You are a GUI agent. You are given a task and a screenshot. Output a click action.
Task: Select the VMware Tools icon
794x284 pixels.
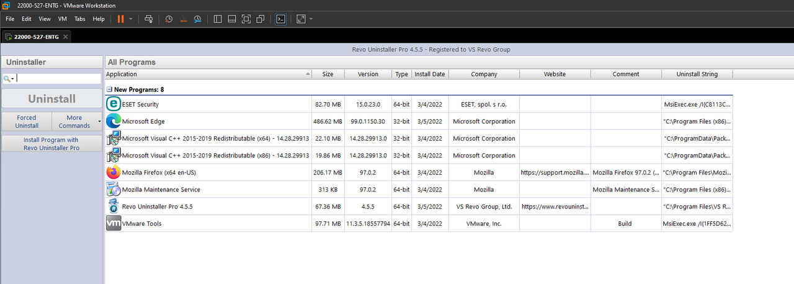pyautogui.click(x=114, y=223)
